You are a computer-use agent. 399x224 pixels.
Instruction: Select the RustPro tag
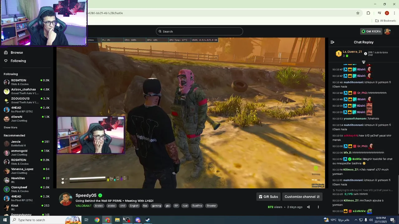pos(197,206)
